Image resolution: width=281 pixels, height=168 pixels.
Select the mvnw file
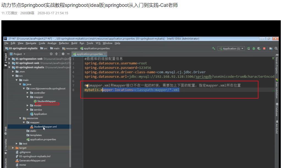(21, 165)
